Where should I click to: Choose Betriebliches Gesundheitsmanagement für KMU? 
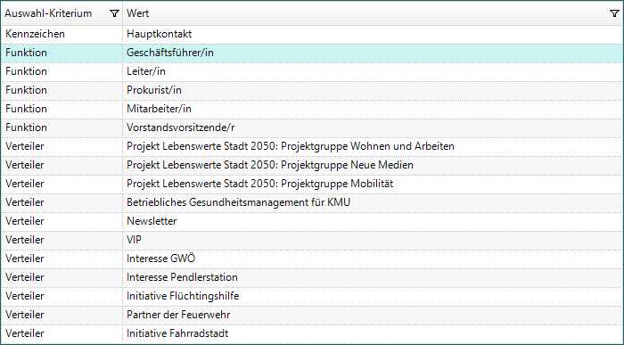pos(373,202)
